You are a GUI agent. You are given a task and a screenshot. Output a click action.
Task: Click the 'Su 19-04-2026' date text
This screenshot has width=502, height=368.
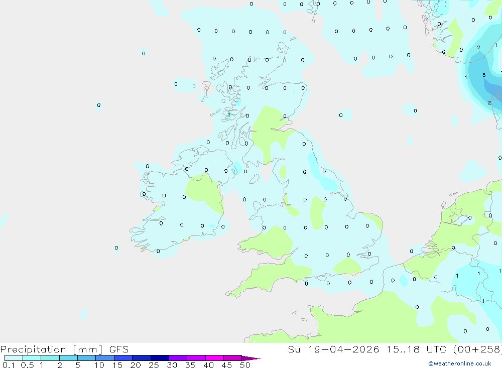click(333, 349)
